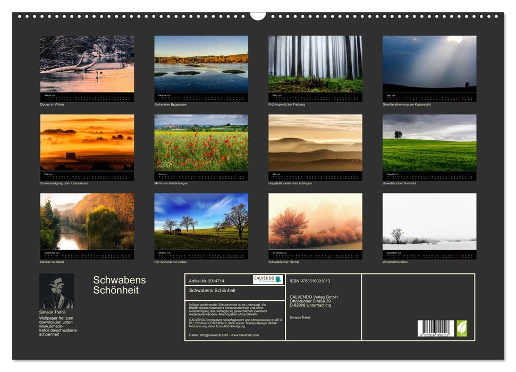Click the Mohn vor Hohentengen poppy photo
The image size is (516, 372).
pos(201,143)
